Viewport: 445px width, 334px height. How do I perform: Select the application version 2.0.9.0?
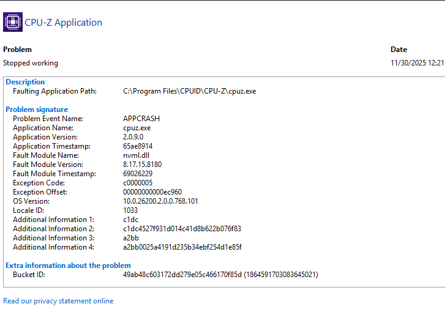[133, 137]
